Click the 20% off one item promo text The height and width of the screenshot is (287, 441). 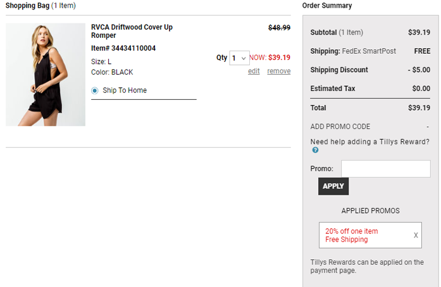[x=352, y=231]
